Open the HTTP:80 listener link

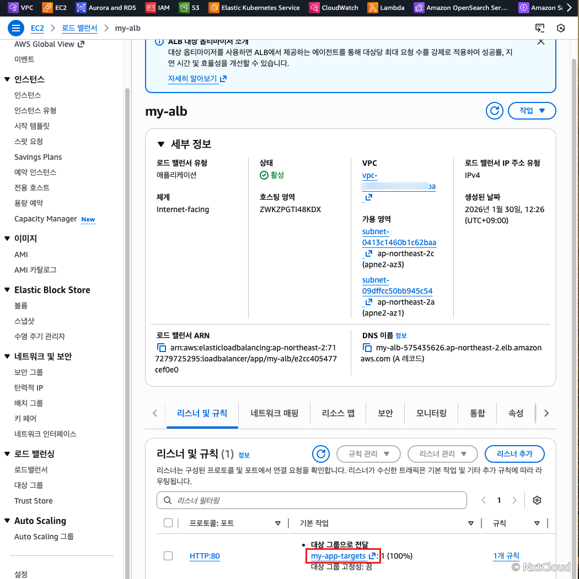coord(205,556)
